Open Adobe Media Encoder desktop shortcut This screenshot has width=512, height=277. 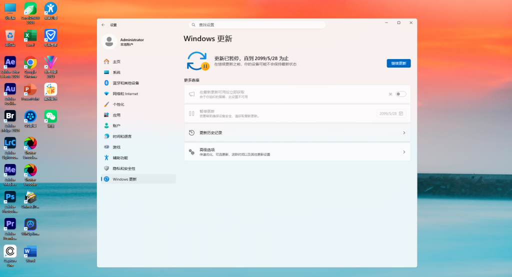tap(10, 175)
